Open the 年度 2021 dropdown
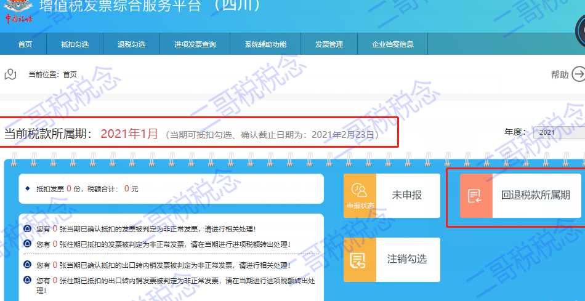Screen dimensions: 585x301 click(557, 132)
